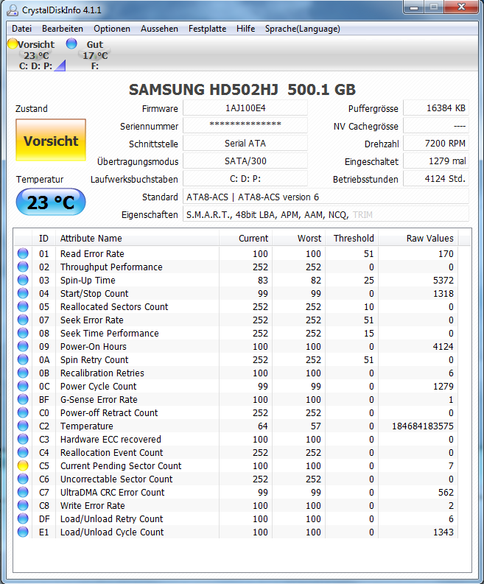This screenshot has width=484, height=584.
Task: Click the Standard field ATA8-ACS version 6
Action: click(326, 197)
